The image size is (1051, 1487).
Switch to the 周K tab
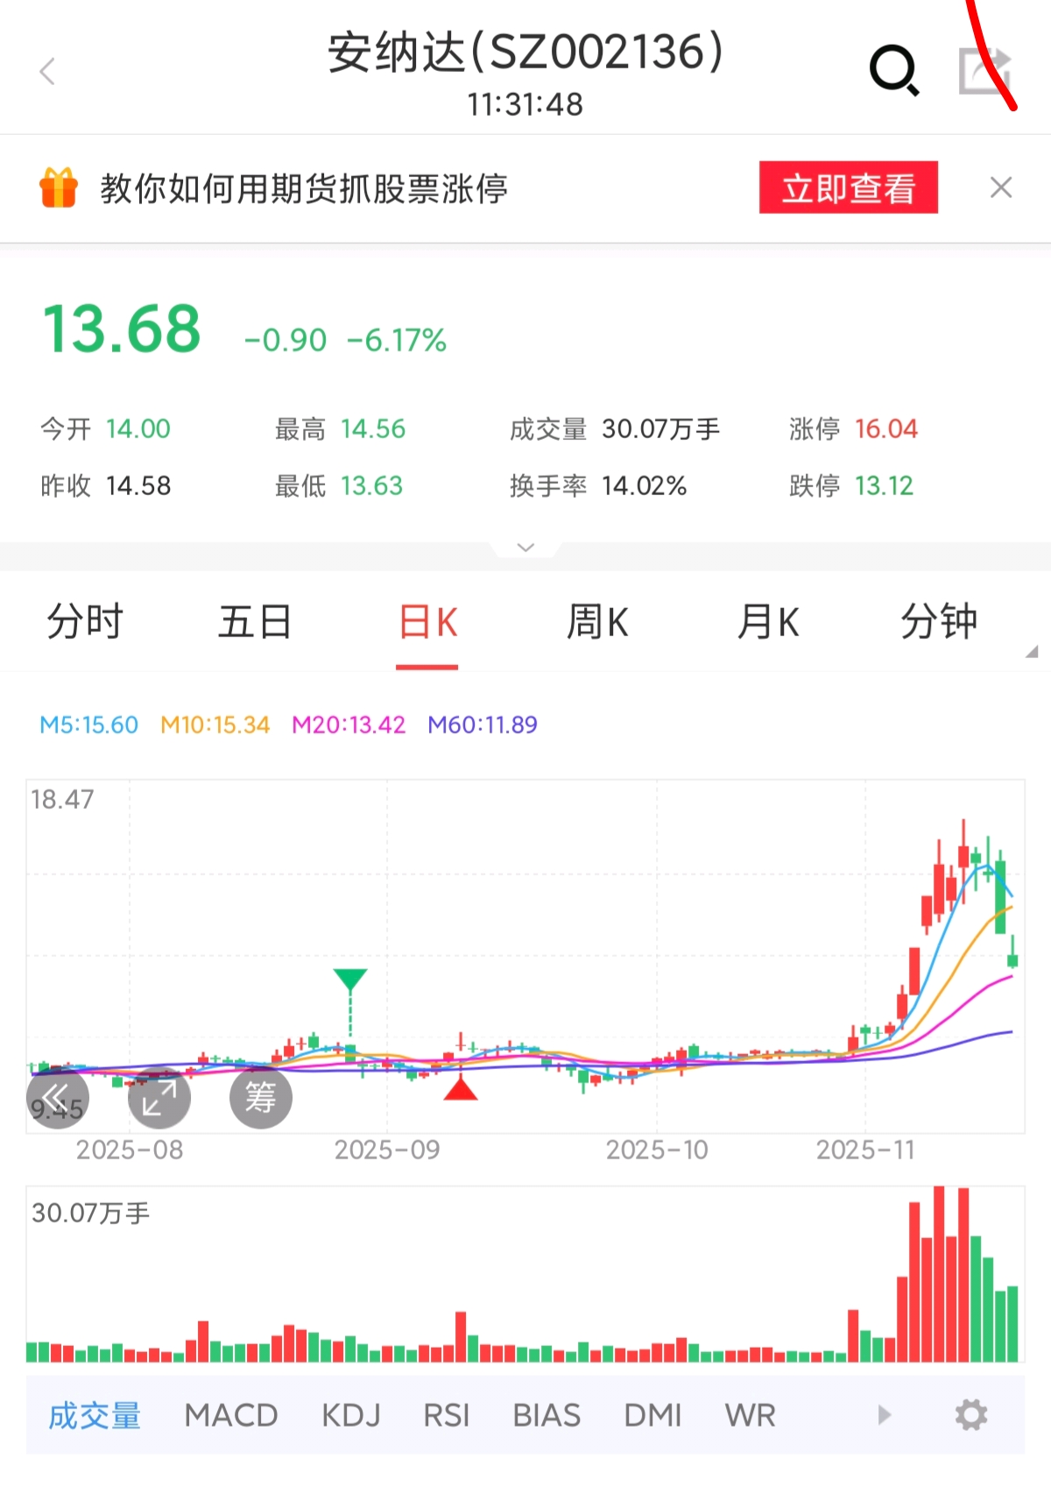597,622
